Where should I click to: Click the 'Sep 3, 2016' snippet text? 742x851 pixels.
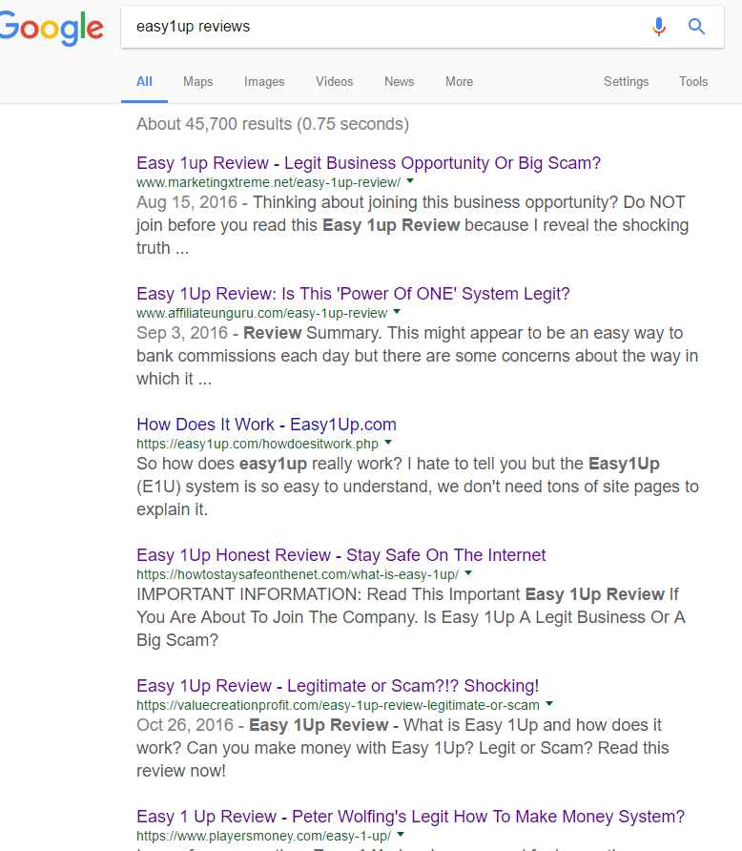coord(182,333)
